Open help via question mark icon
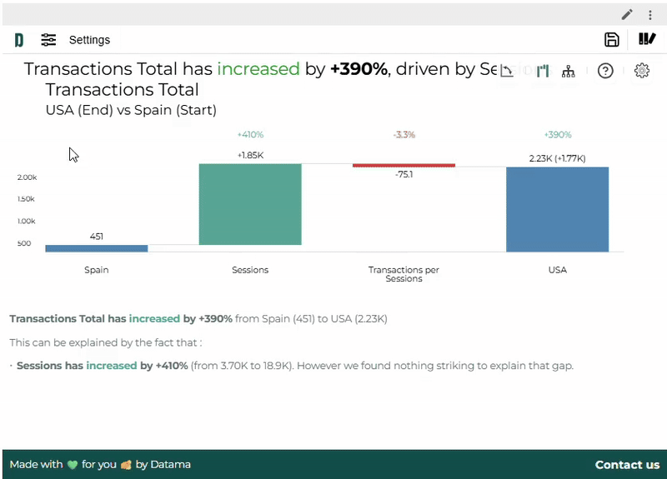Screen dimensions: 667x479 (x=606, y=71)
